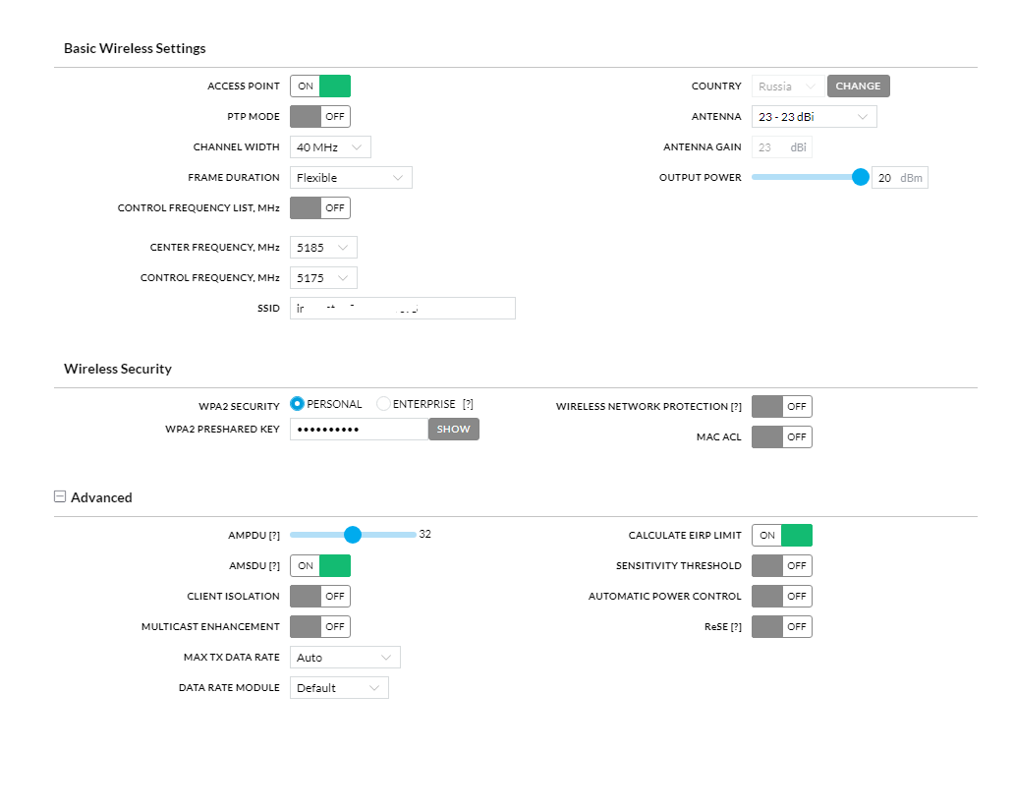Show the WPA2 preshared key
Viewport: 1014px width, 810px height.
click(x=453, y=429)
